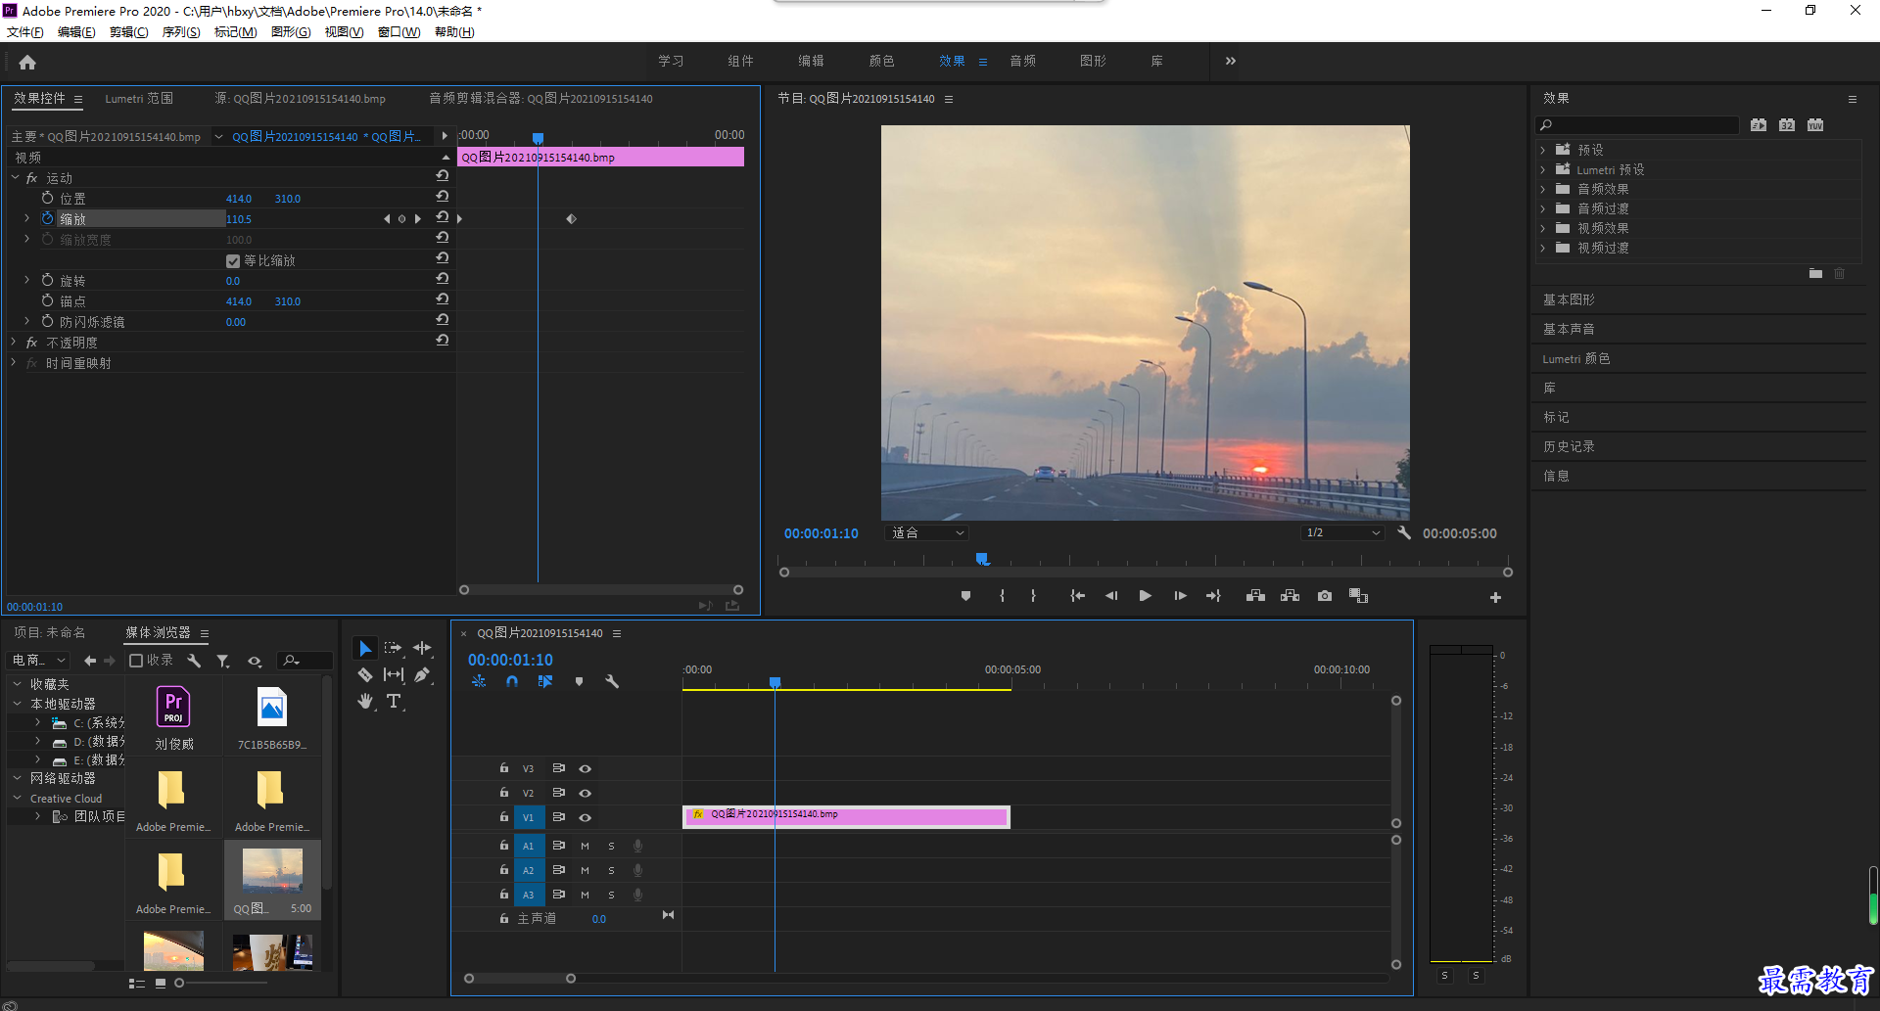Add or remove Scale keyframe
The image size is (1880, 1011).
[x=401, y=219]
